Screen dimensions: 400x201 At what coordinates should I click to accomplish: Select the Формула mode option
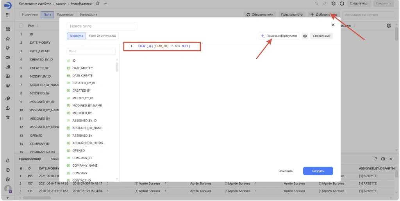point(76,36)
